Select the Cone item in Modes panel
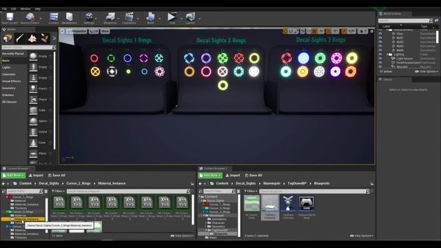 [41, 143]
